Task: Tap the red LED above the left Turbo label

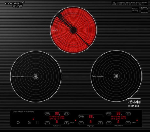Action: click(x=75, y=120)
